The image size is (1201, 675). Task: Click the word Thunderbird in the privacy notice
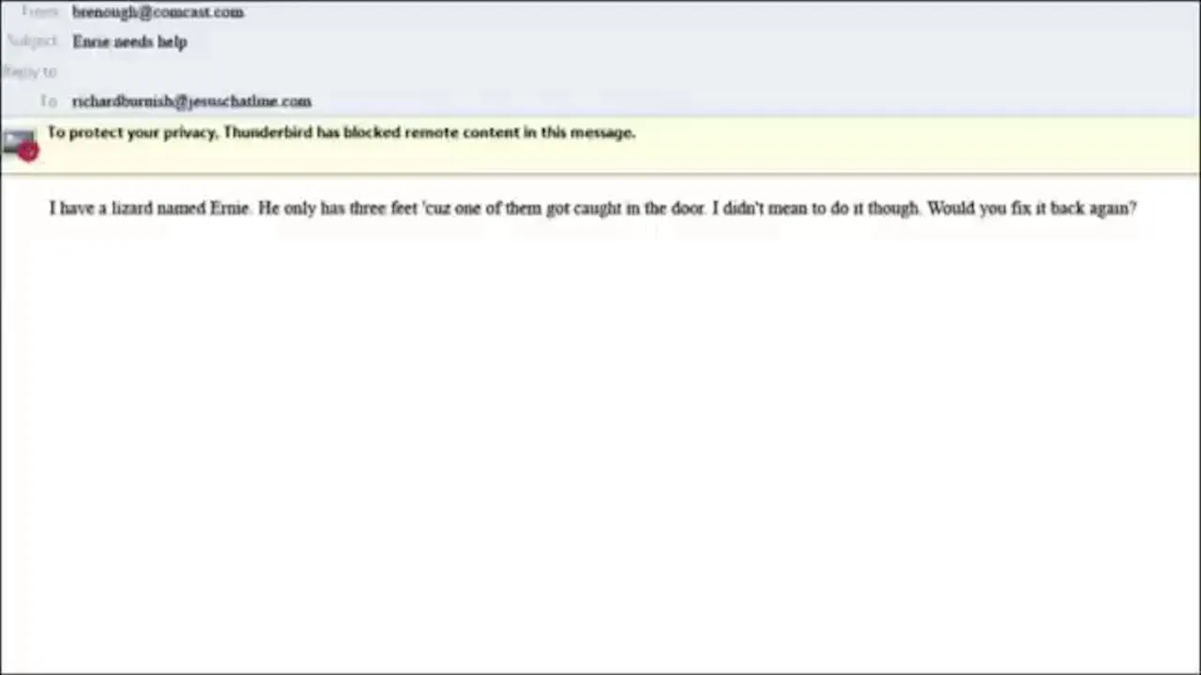pyautogui.click(x=266, y=133)
